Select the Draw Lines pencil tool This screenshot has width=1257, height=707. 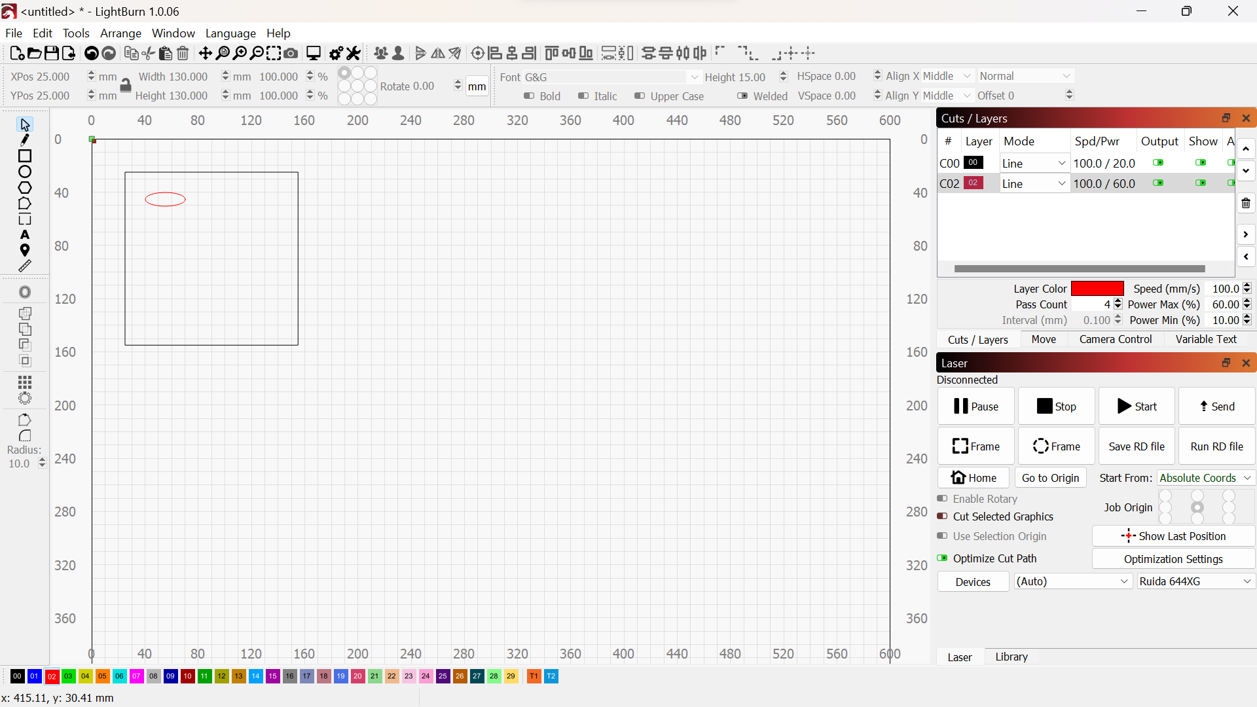pos(25,140)
